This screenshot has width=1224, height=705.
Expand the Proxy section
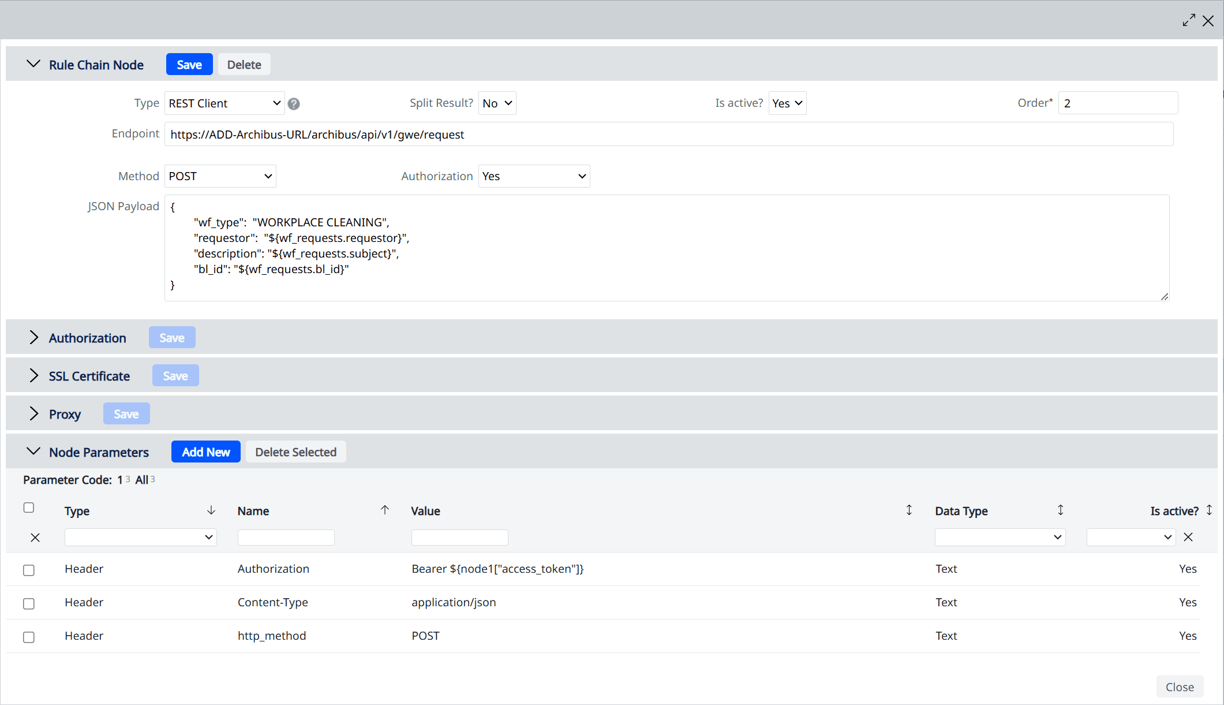click(33, 414)
